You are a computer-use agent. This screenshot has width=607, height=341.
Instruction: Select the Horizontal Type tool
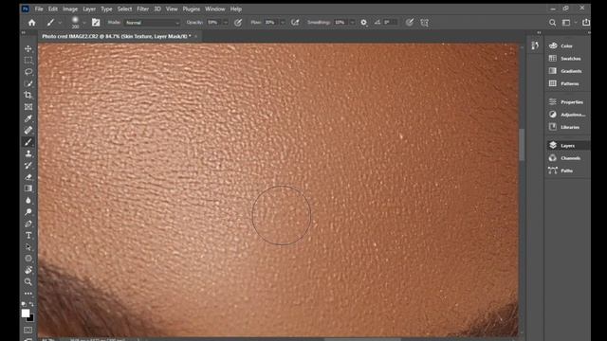tap(28, 235)
